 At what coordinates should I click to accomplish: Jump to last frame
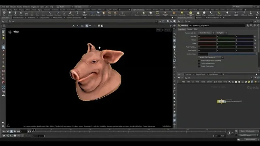19,131
